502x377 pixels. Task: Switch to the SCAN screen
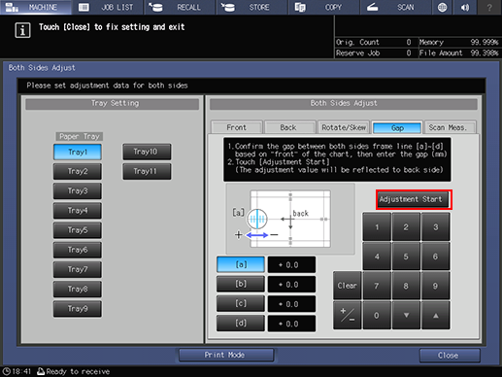pos(395,7)
